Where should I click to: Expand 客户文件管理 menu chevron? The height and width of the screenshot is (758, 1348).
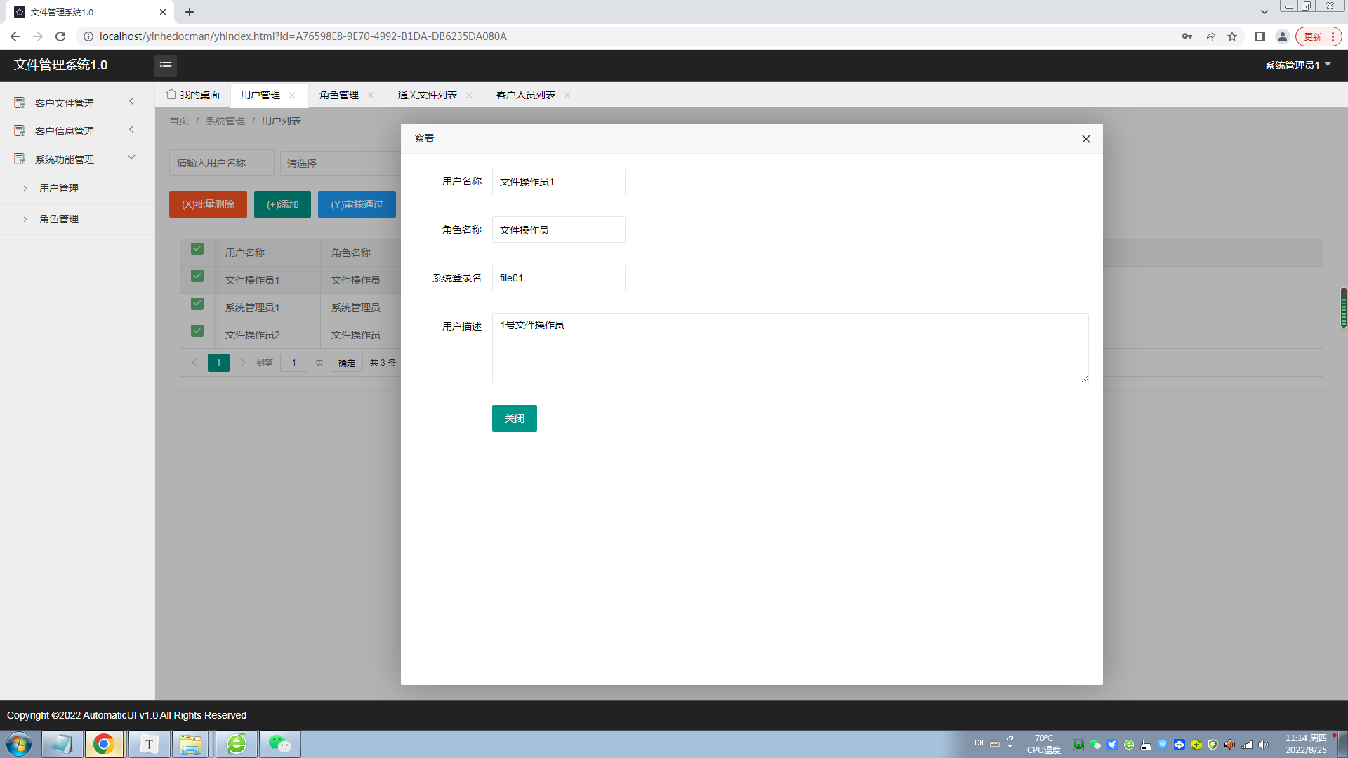(x=131, y=102)
